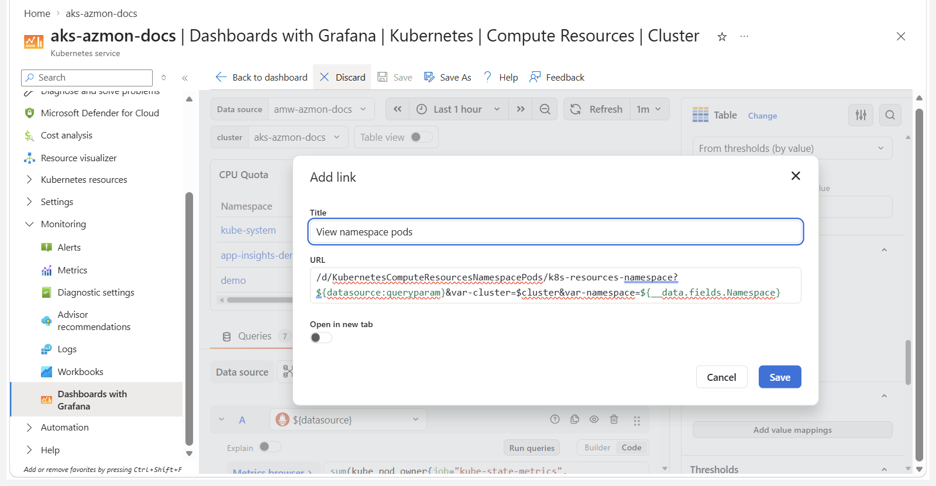Duplicate query A with the copy icon

(x=574, y=419)
